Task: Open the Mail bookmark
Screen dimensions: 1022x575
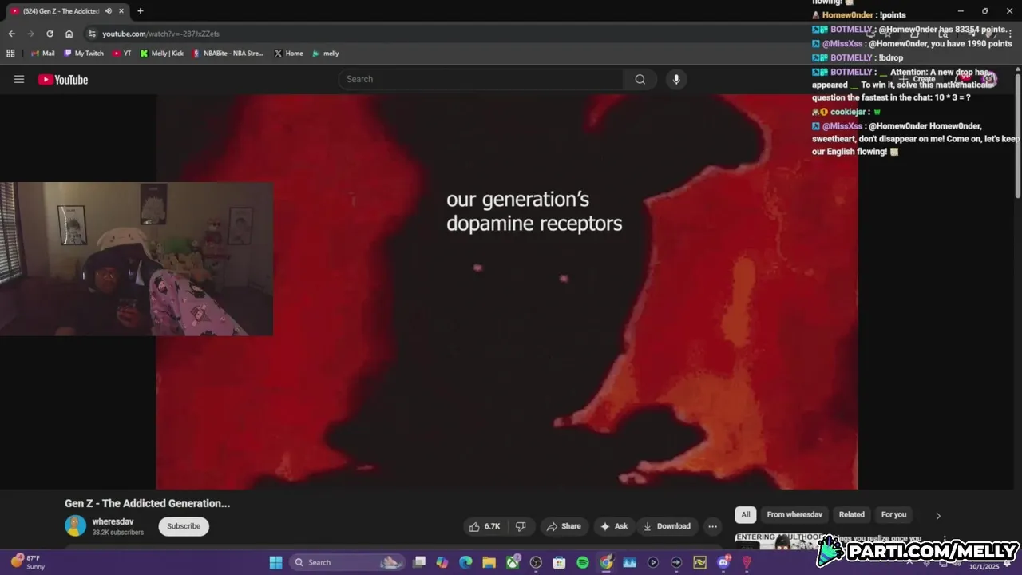Action: [x=43, y=54]
